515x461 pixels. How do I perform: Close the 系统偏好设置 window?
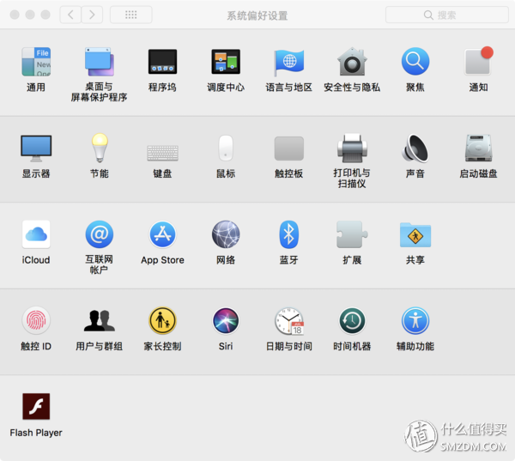click(15, 15)
